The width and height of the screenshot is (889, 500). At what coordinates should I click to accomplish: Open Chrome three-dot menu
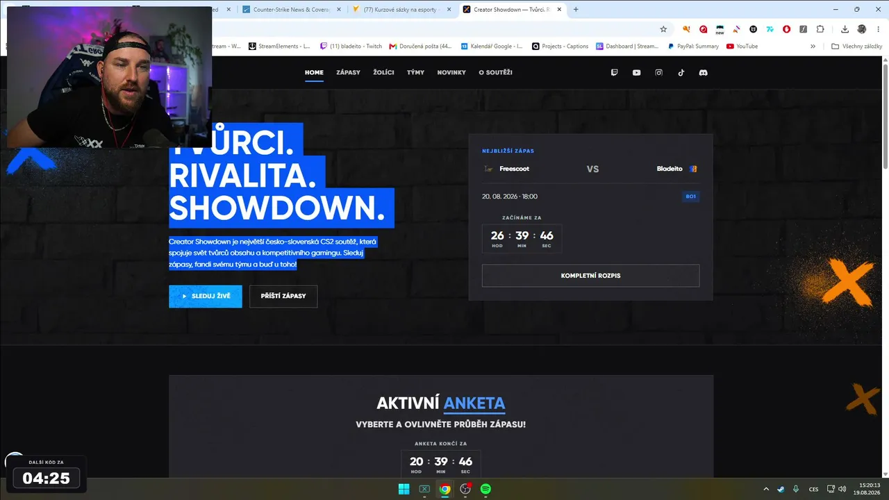tap(879, 29)
